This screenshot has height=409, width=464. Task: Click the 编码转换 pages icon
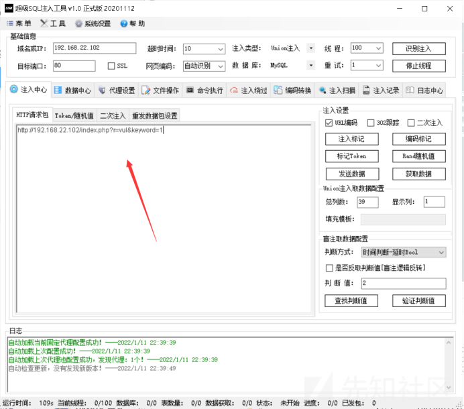[278, 90]
